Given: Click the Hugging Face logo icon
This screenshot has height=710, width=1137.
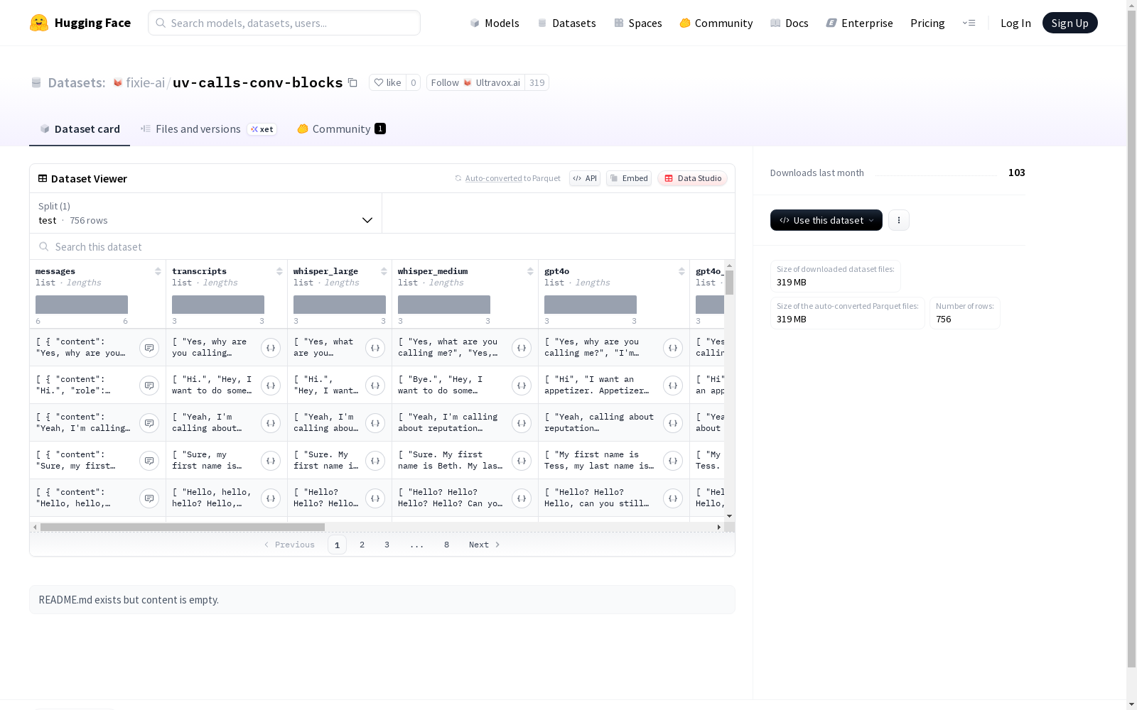Looking at the screenshot, I should point(39,23).
